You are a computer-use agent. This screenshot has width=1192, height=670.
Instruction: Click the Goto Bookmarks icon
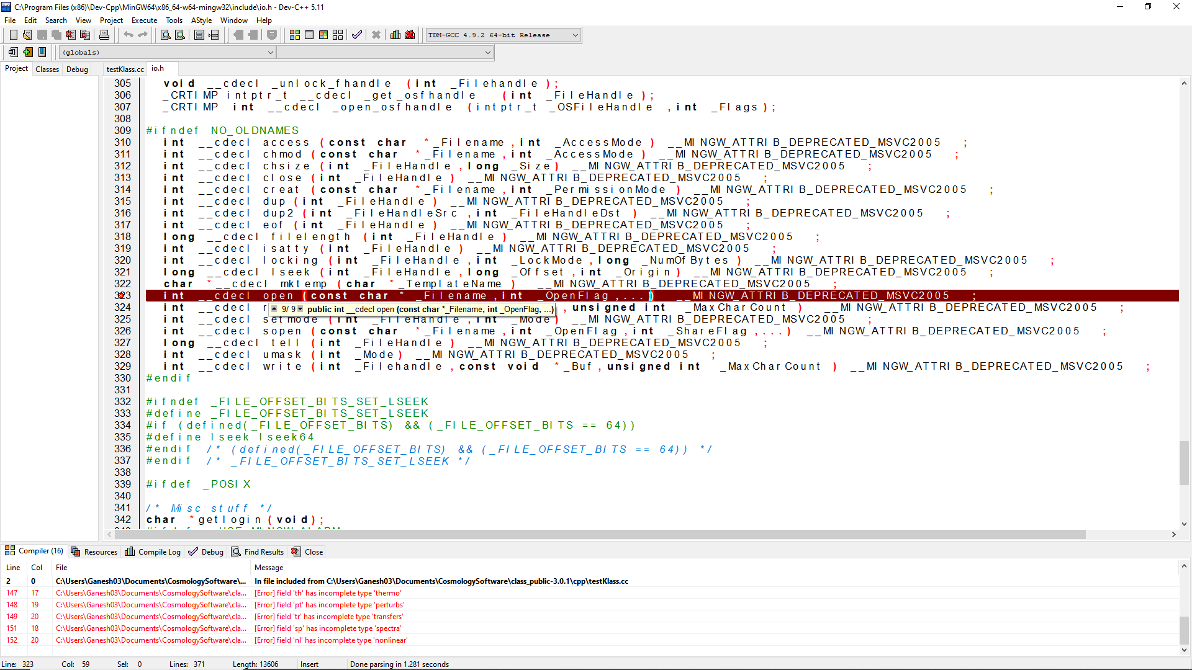(x=42, y=52)
